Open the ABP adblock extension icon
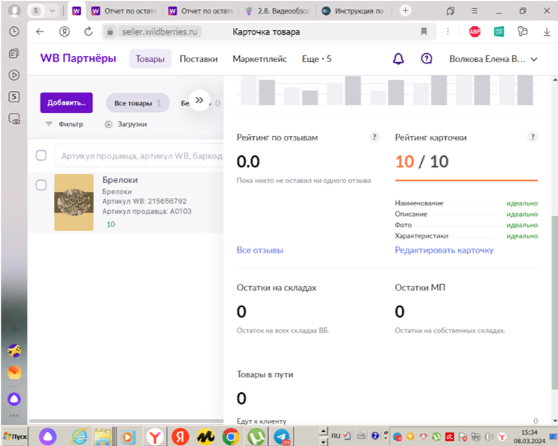The height and width of the screenshot is (446, 558). pos(475,31)
